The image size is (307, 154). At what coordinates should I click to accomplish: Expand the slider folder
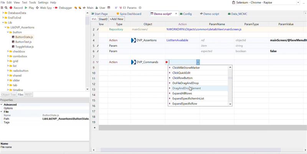pyautogui.click(x=8, y=80)
